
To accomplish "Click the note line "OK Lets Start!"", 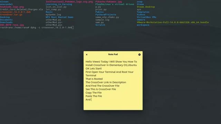I will click(94, 69).
